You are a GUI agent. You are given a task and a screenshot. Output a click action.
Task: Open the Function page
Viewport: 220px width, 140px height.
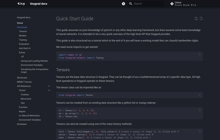[23, 107]
